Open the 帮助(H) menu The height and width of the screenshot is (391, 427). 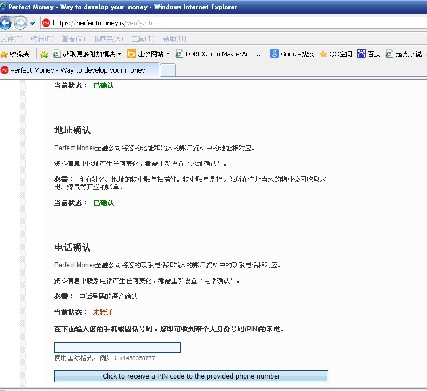(174, 39)
